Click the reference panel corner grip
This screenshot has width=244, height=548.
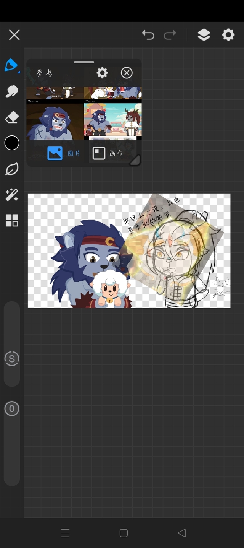tap(135, 160)
